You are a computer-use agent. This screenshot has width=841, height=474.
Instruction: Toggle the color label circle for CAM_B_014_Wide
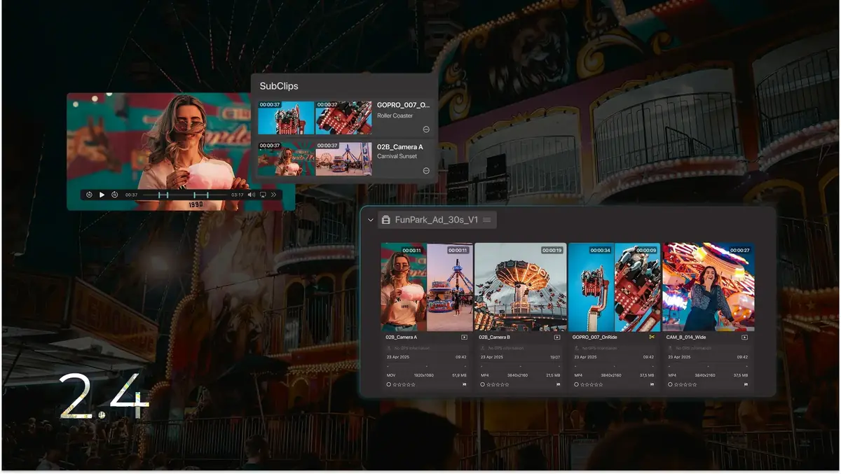click(x=671, y=384)
